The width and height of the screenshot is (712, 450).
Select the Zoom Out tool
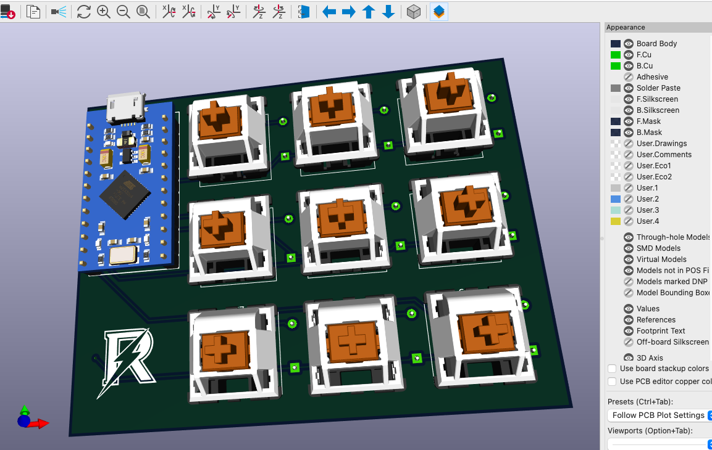click(123, 11)
